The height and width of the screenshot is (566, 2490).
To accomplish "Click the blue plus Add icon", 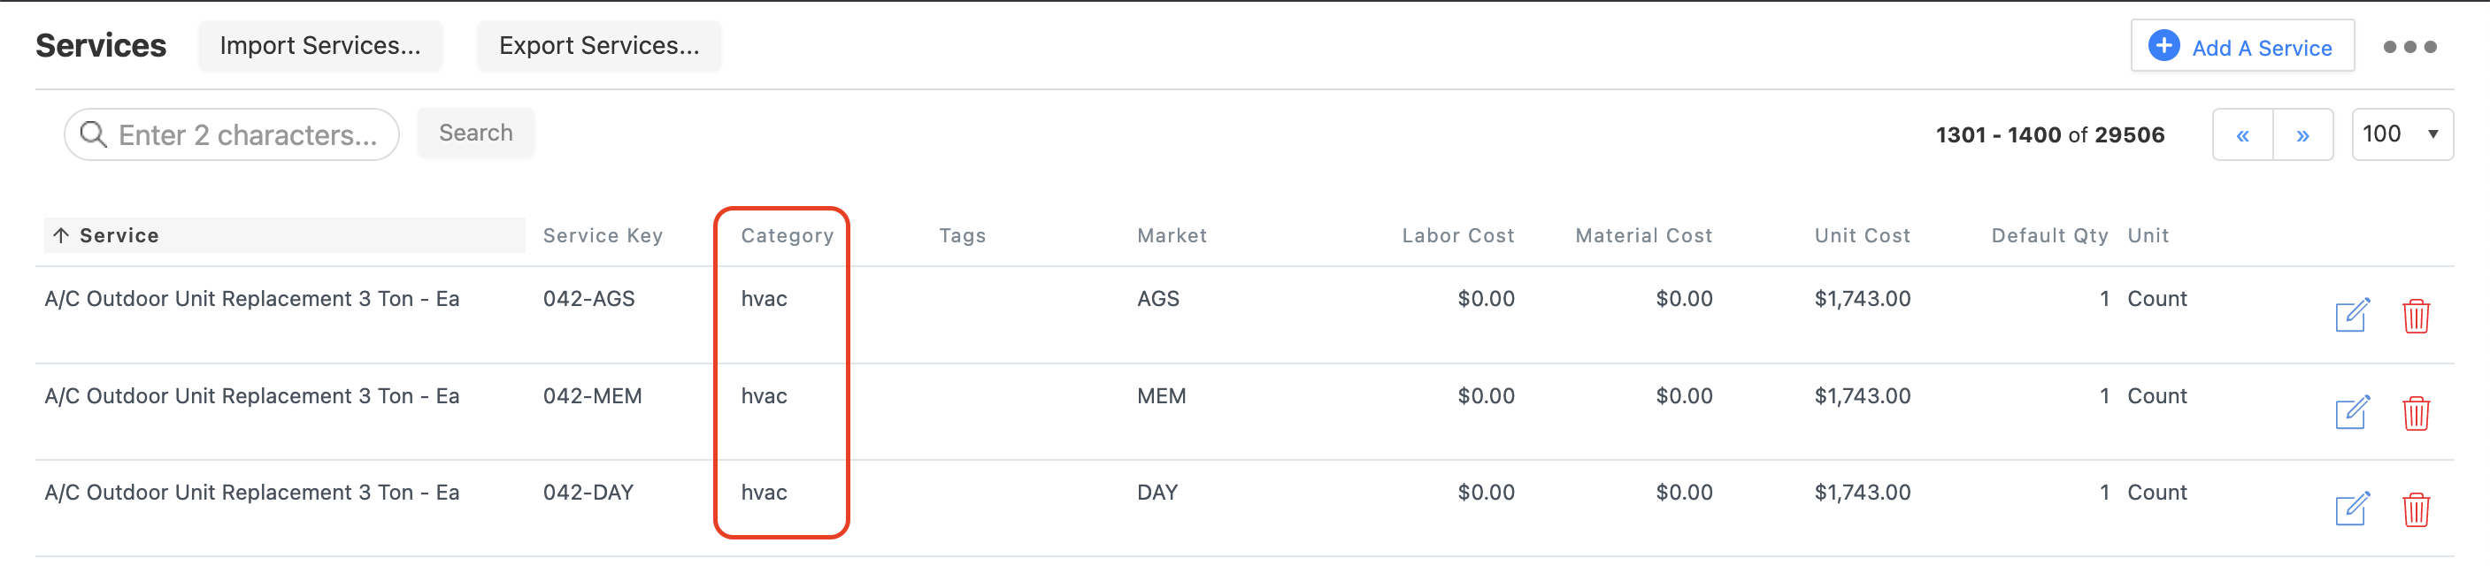I will 2163,45.
